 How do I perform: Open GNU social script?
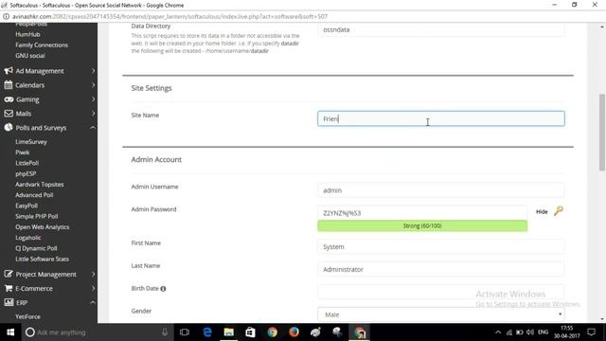(x=29, y=56)
